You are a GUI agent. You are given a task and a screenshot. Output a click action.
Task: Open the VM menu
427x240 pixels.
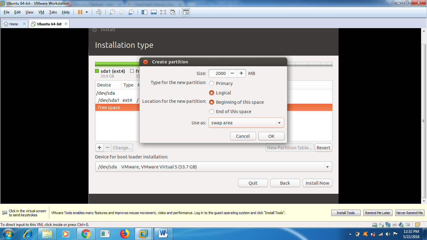41,12
